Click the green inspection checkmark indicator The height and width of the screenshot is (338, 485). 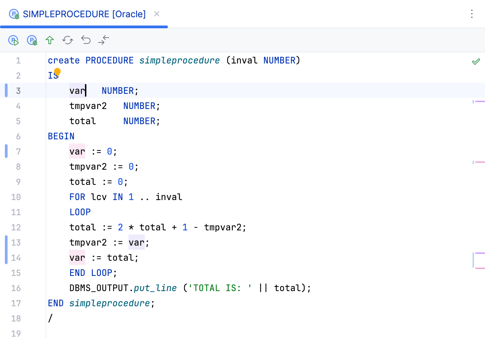pyautogui.click(x=476, y=61)
